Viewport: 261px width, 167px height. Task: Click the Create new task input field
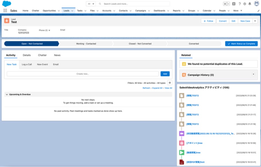point(83,74)
